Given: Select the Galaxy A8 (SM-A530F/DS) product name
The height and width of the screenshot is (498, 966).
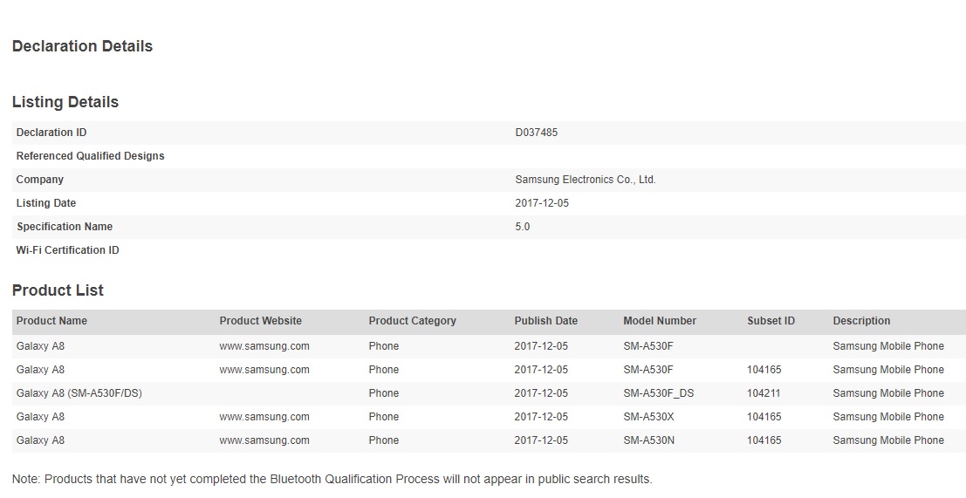Looking at the screenshot, I should tap(79, 393).
